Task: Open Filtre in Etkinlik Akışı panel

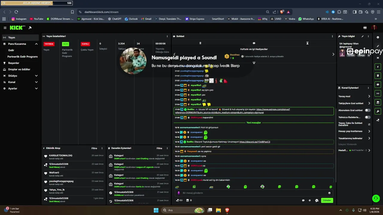Action: tap(94, 148)
